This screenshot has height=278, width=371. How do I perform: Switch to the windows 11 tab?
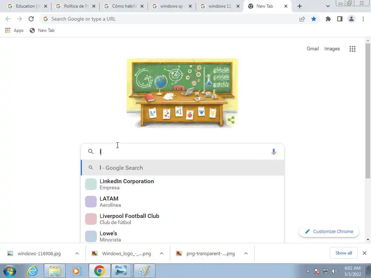pyautogui.click(x=218, y=6)
